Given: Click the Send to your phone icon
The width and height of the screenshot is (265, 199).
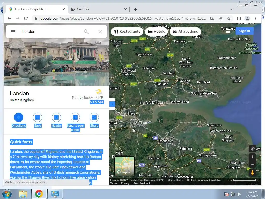Looking at the screenshot, I should click(x=75, y=117).
